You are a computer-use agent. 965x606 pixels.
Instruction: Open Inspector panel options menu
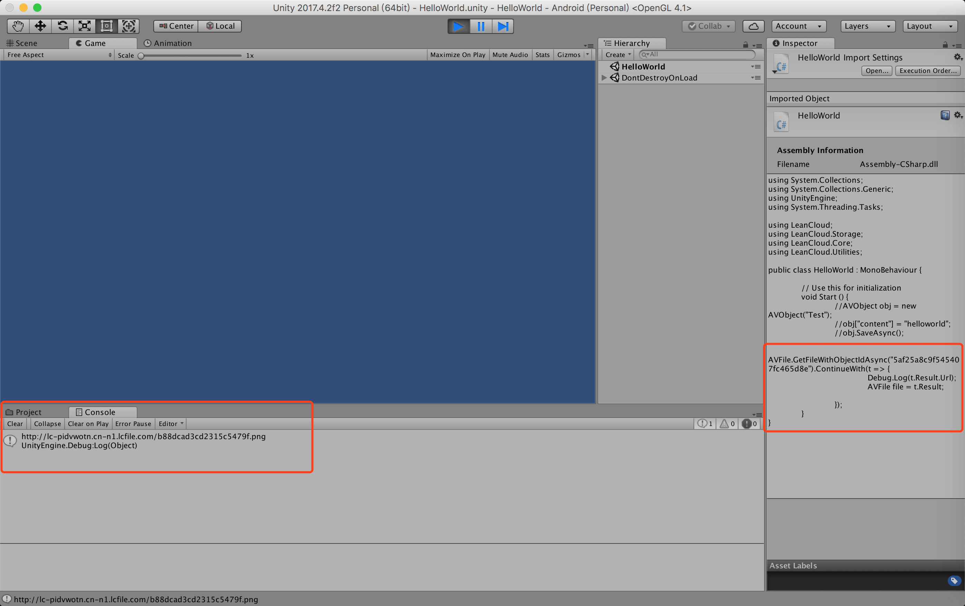957,46
